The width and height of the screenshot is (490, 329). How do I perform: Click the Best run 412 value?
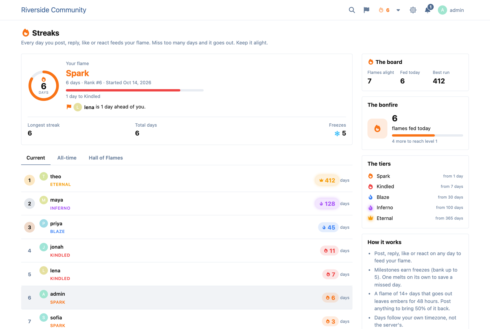pos(439,81)
